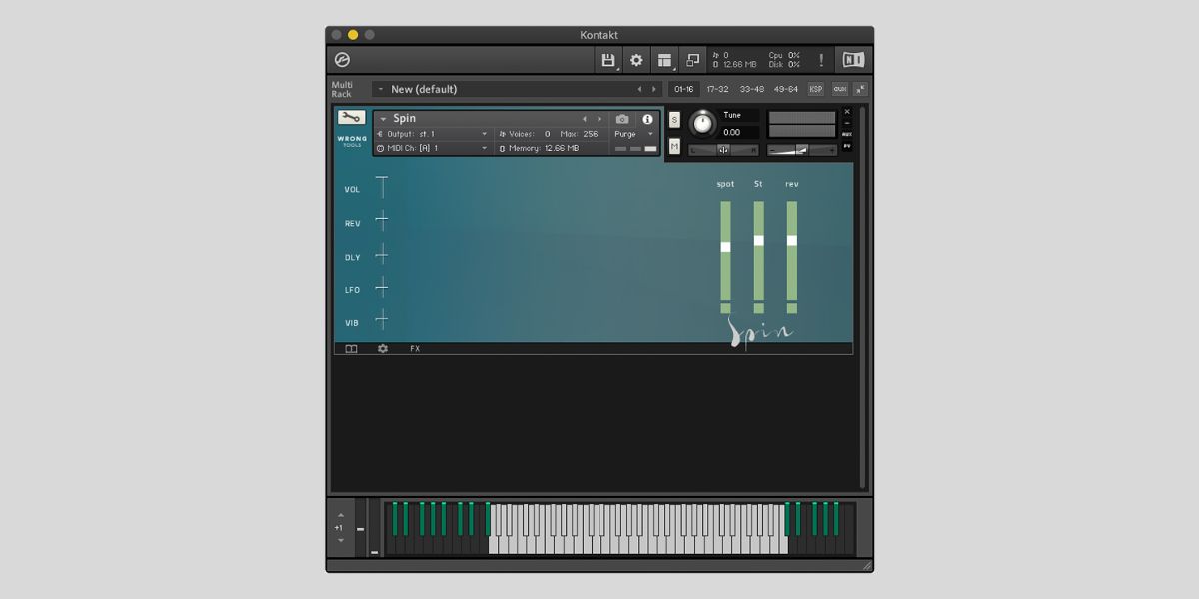Toggle the button beneath the rev slider

point(792,308)
